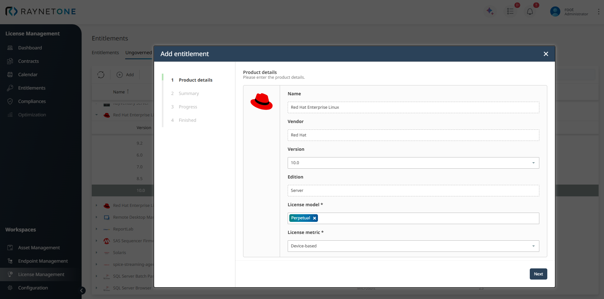The width and height of the screenshot is (604, 299).
Task: Expand the SQL Server Batch Parser row
Action: [x=97, y=276]
